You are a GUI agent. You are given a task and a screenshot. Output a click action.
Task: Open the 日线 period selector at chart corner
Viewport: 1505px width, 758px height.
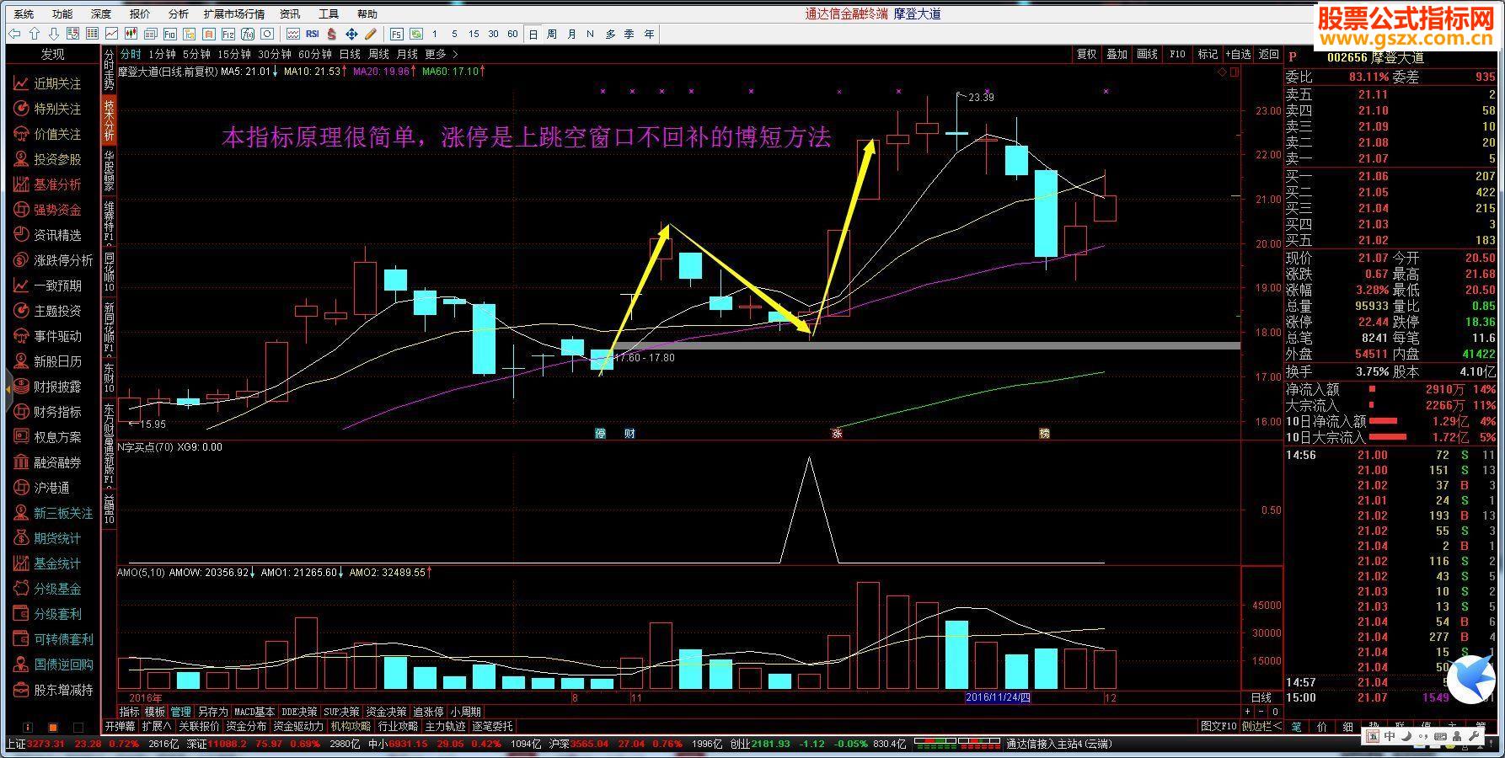pyautogui.click(x=1261, y=698)
